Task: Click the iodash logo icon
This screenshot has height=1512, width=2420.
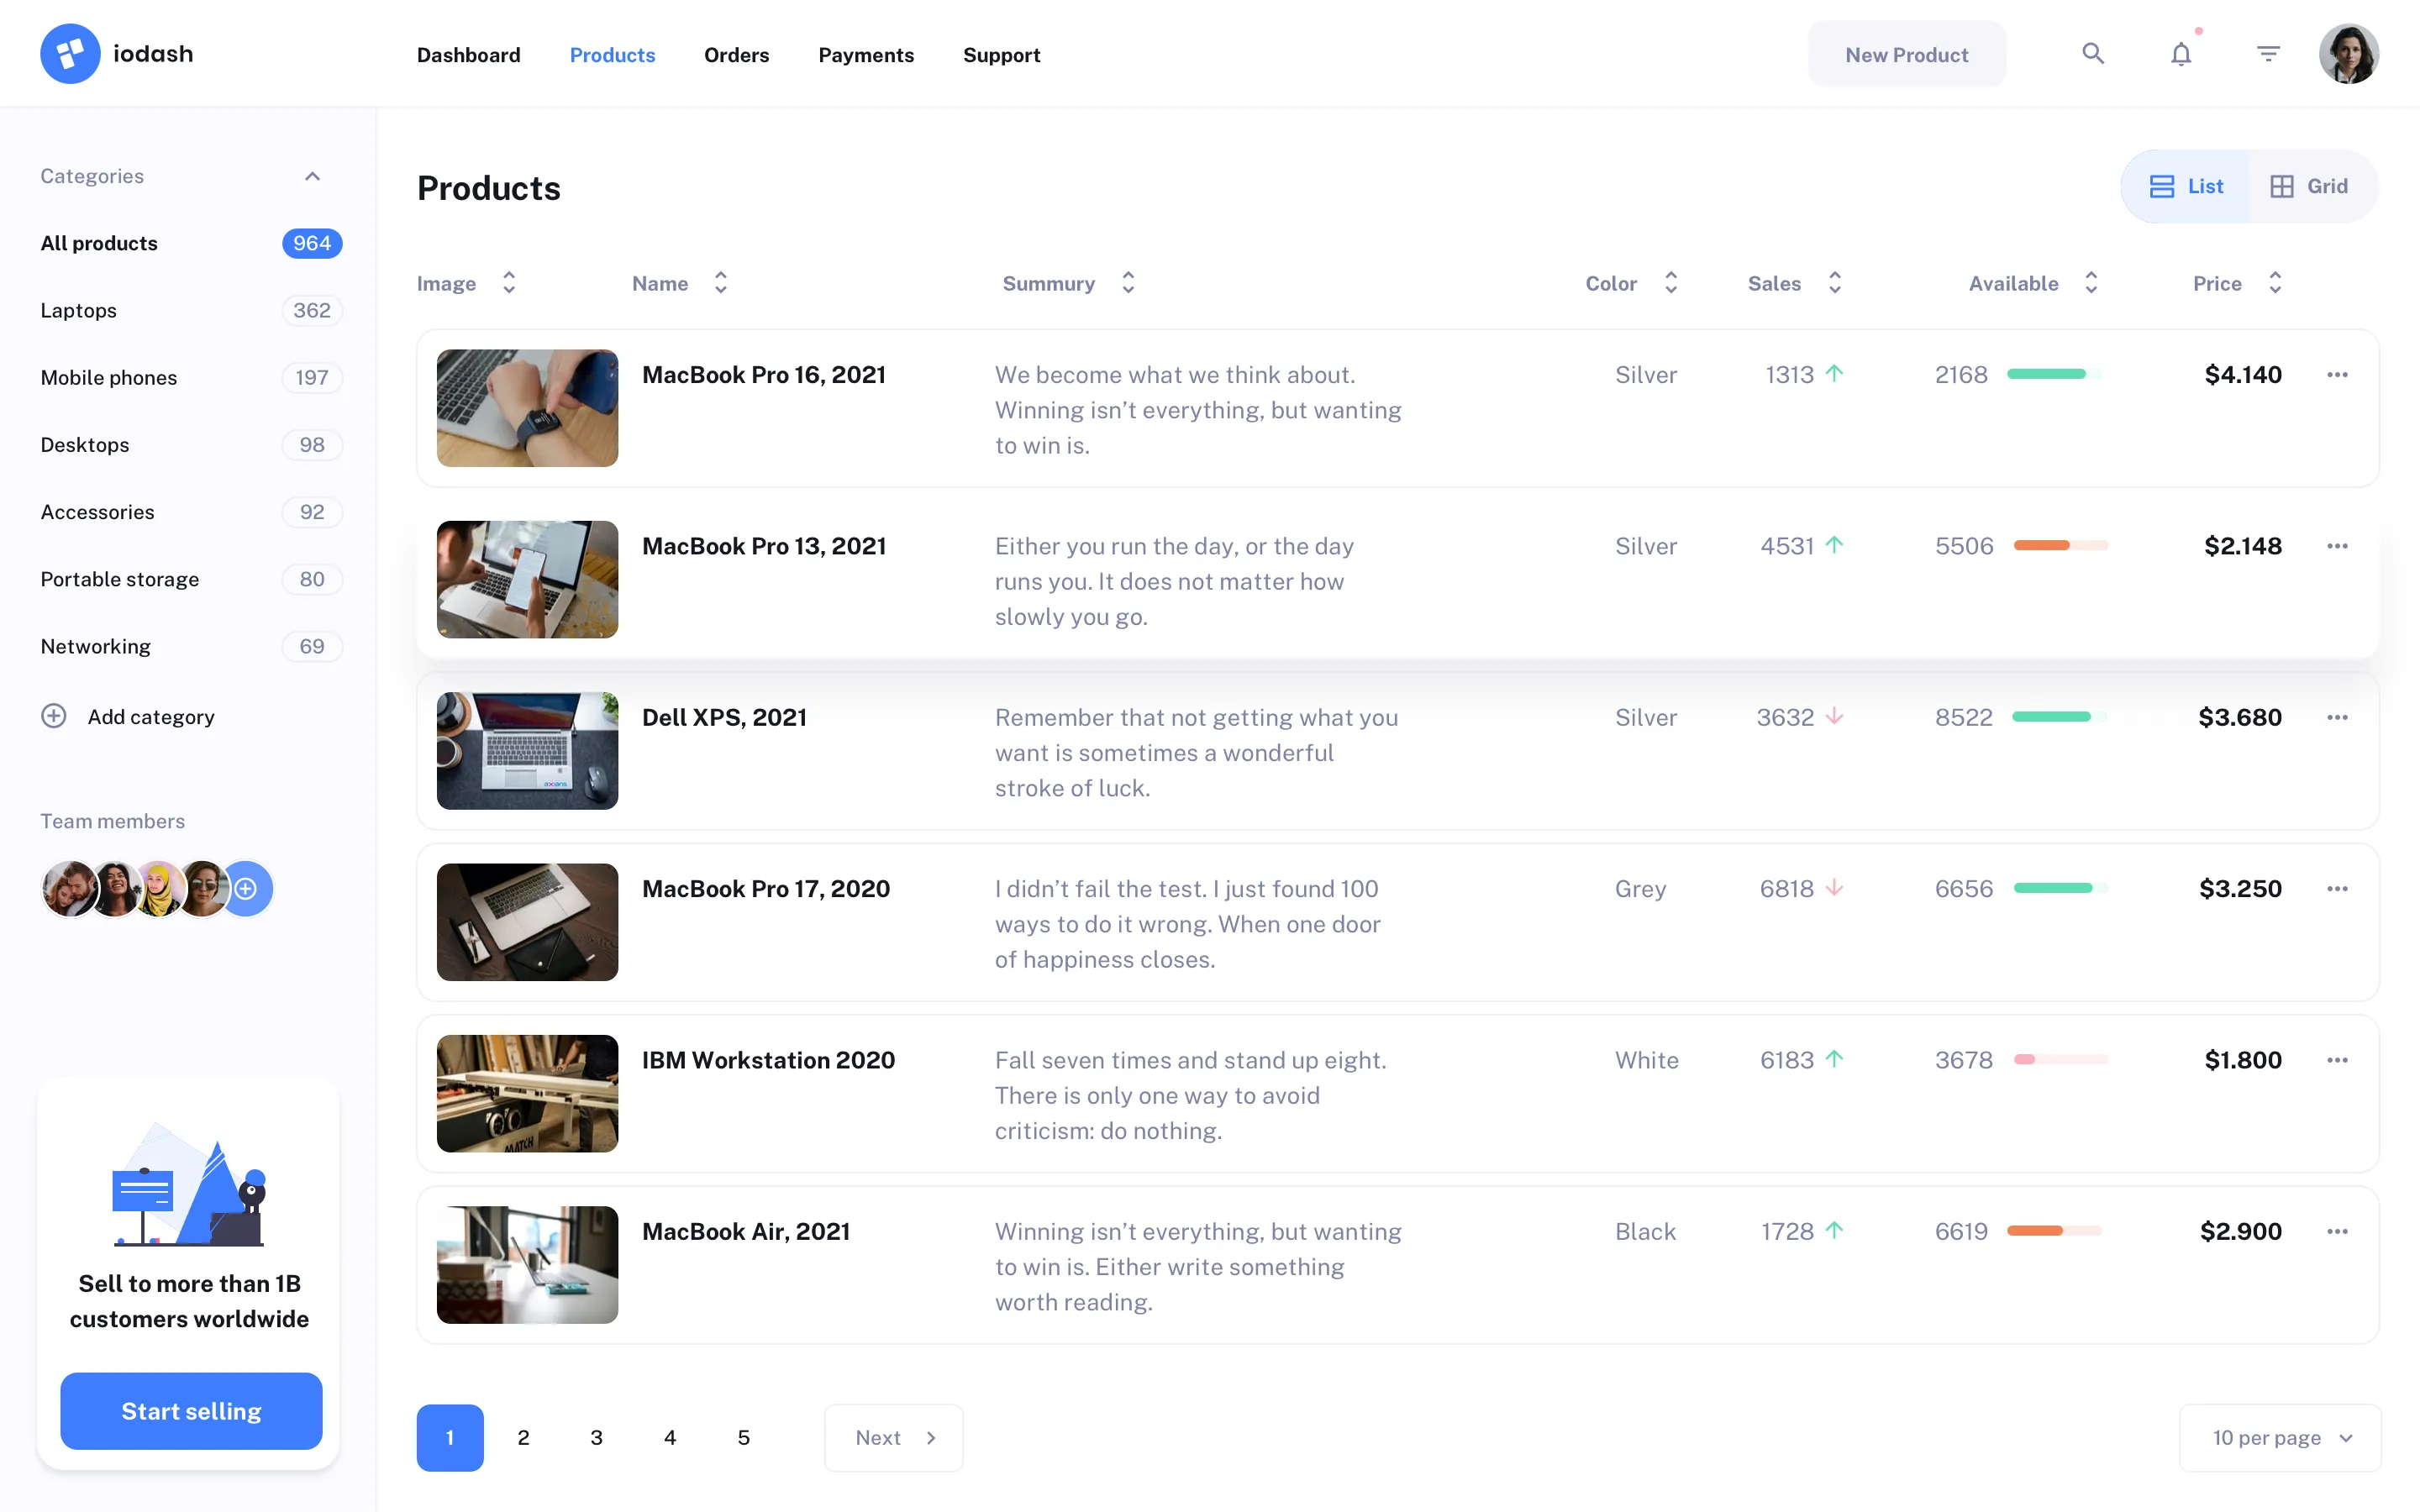Action: [69, 52]
